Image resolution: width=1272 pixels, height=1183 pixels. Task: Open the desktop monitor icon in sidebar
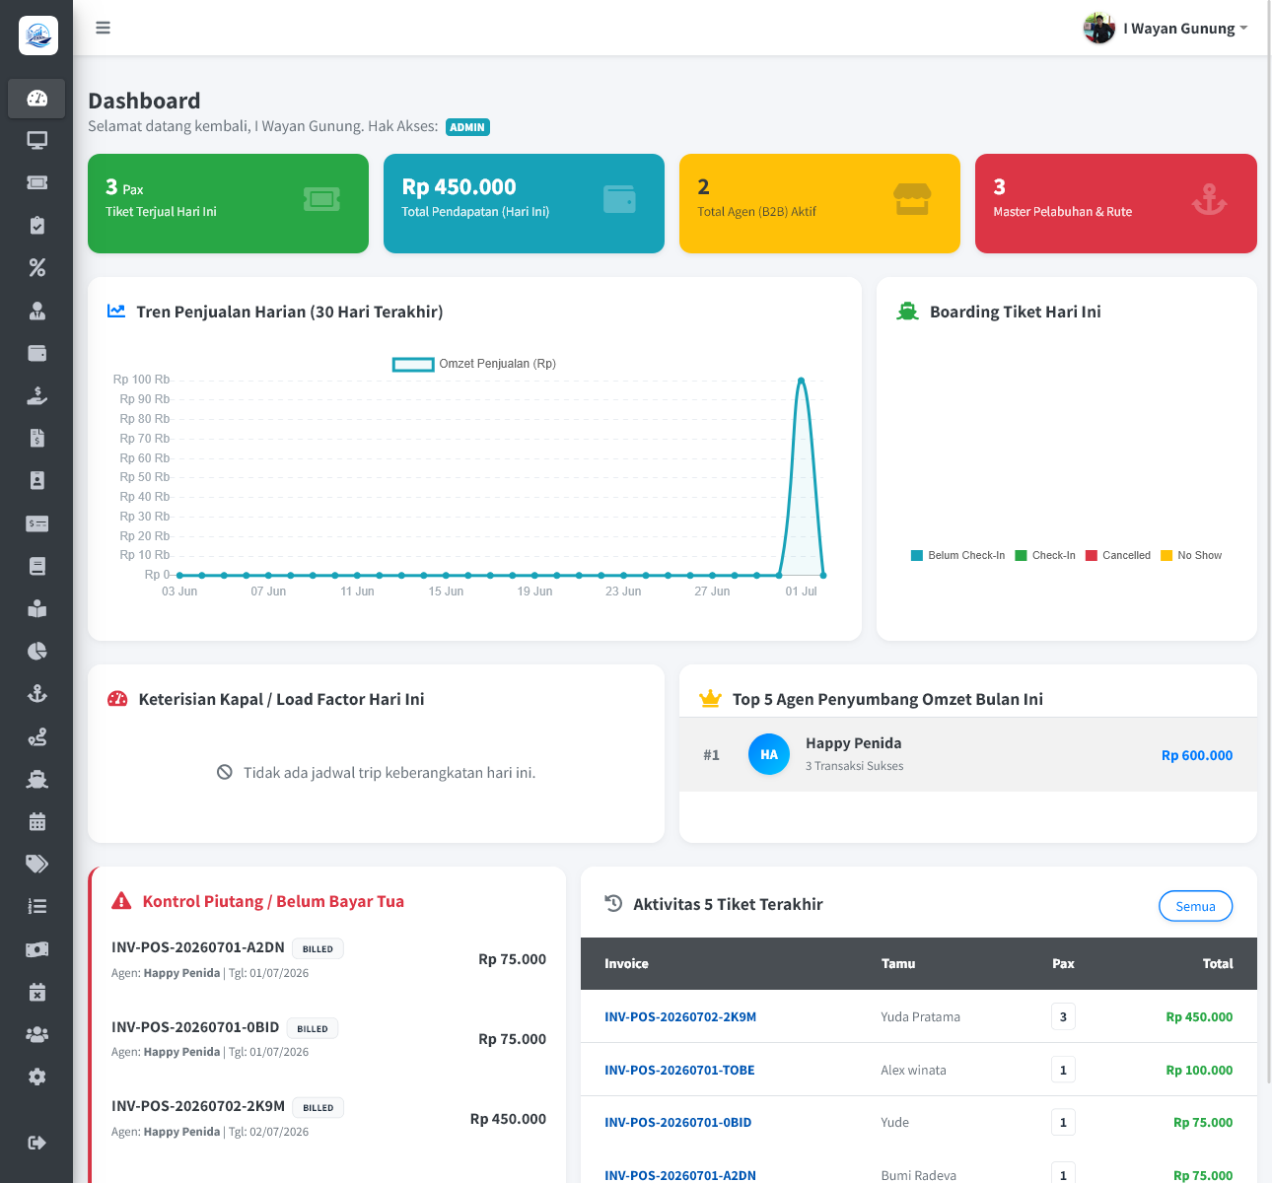36,141
